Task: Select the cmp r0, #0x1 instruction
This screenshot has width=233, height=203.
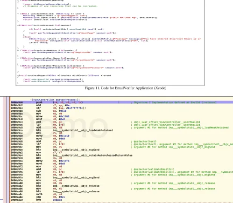Action: 38,197
